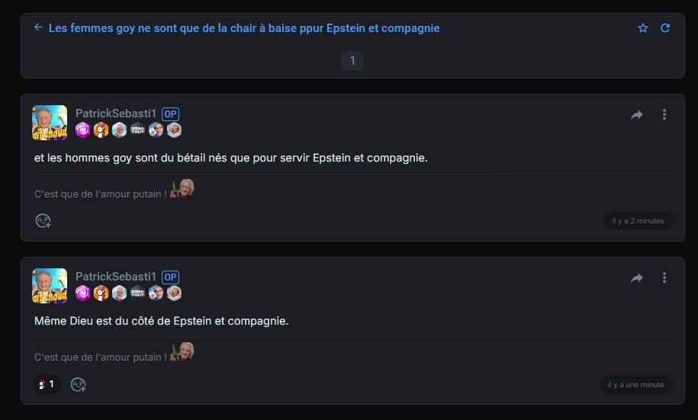Click the "il y a une minute" timestamp

pyautogui.click(x=635, y=385)
